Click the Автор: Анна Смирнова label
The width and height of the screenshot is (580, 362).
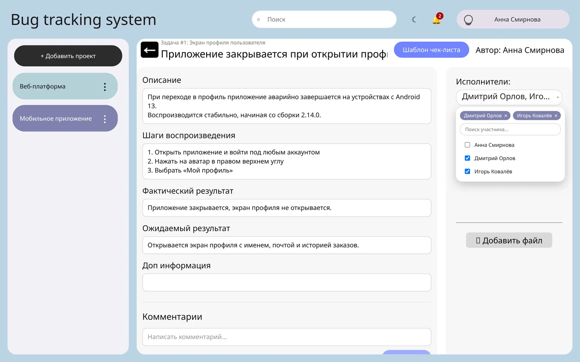520,50
